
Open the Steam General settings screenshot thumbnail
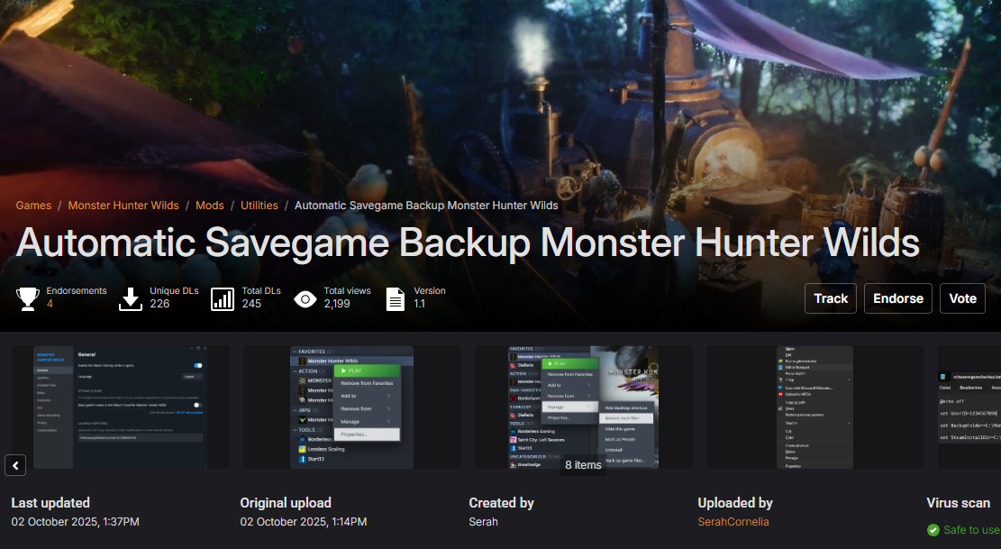[120, 407]
